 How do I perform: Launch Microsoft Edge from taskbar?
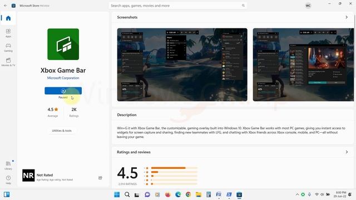(178, 194)
